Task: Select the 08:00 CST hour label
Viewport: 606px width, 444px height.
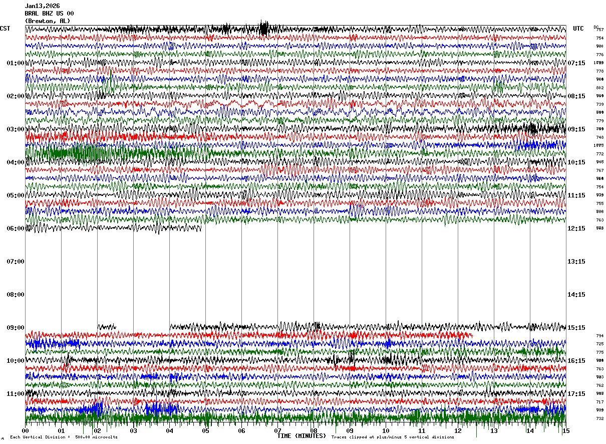Action: (x=16, y=295)
